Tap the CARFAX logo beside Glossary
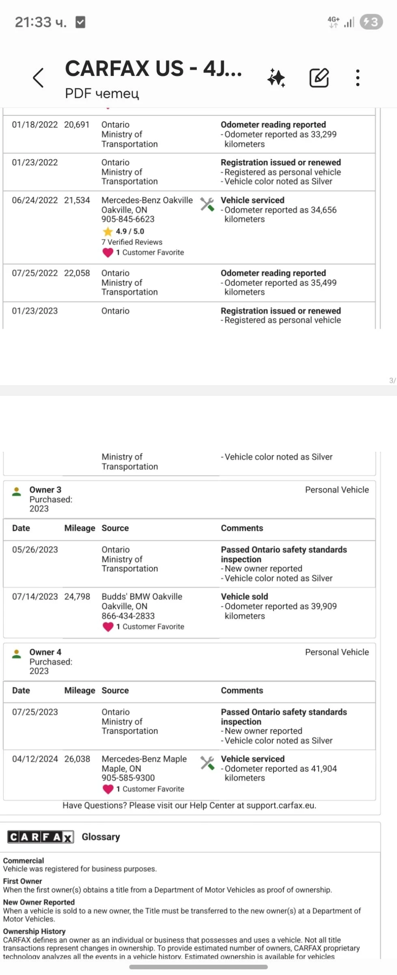Image resolution: width=397 pixels, height=975 pixels. click(41, 837)
